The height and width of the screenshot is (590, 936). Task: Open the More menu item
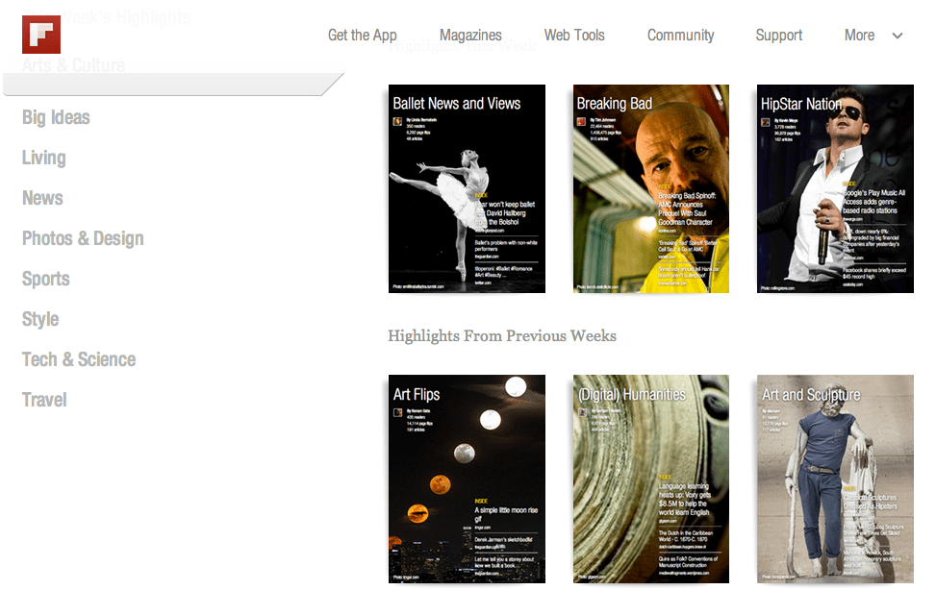click(x=860, y=36)
